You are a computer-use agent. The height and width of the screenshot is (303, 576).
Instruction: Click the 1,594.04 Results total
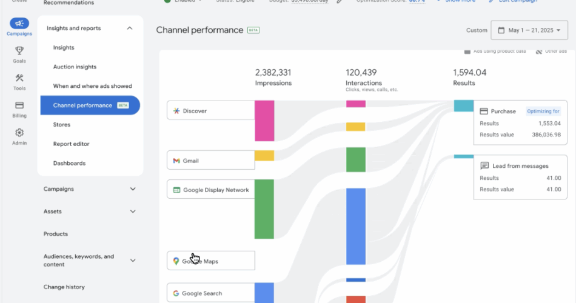pyautogui.click(x=469, y=73)
